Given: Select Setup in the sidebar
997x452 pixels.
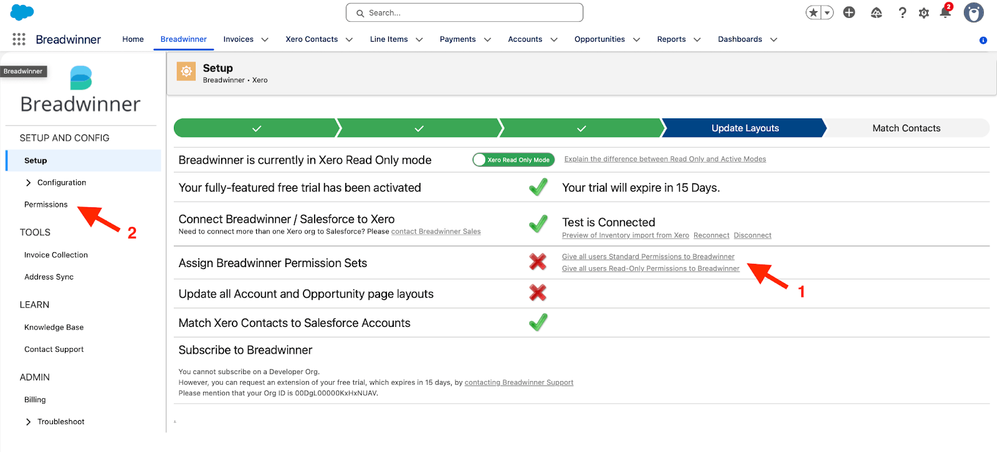Looking at the screenshot, I should (83, 161).
